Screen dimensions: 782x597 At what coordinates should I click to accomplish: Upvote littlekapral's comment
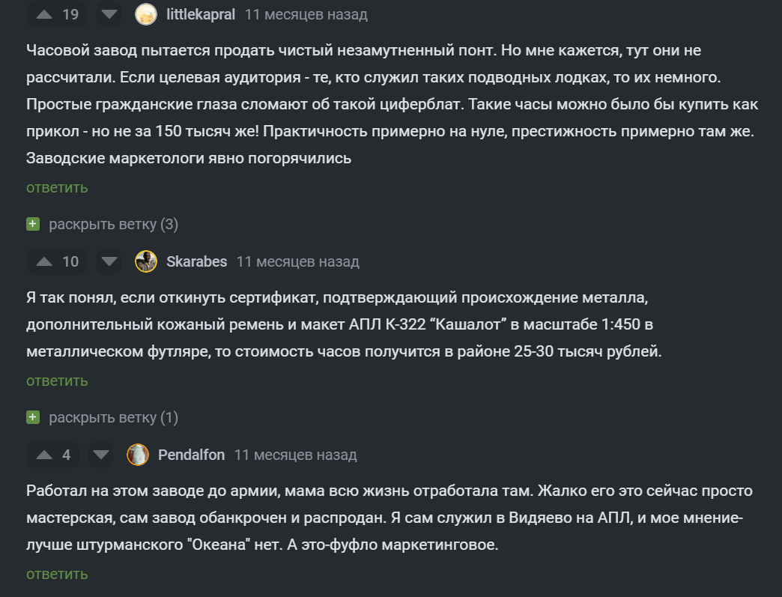(44, 14)
